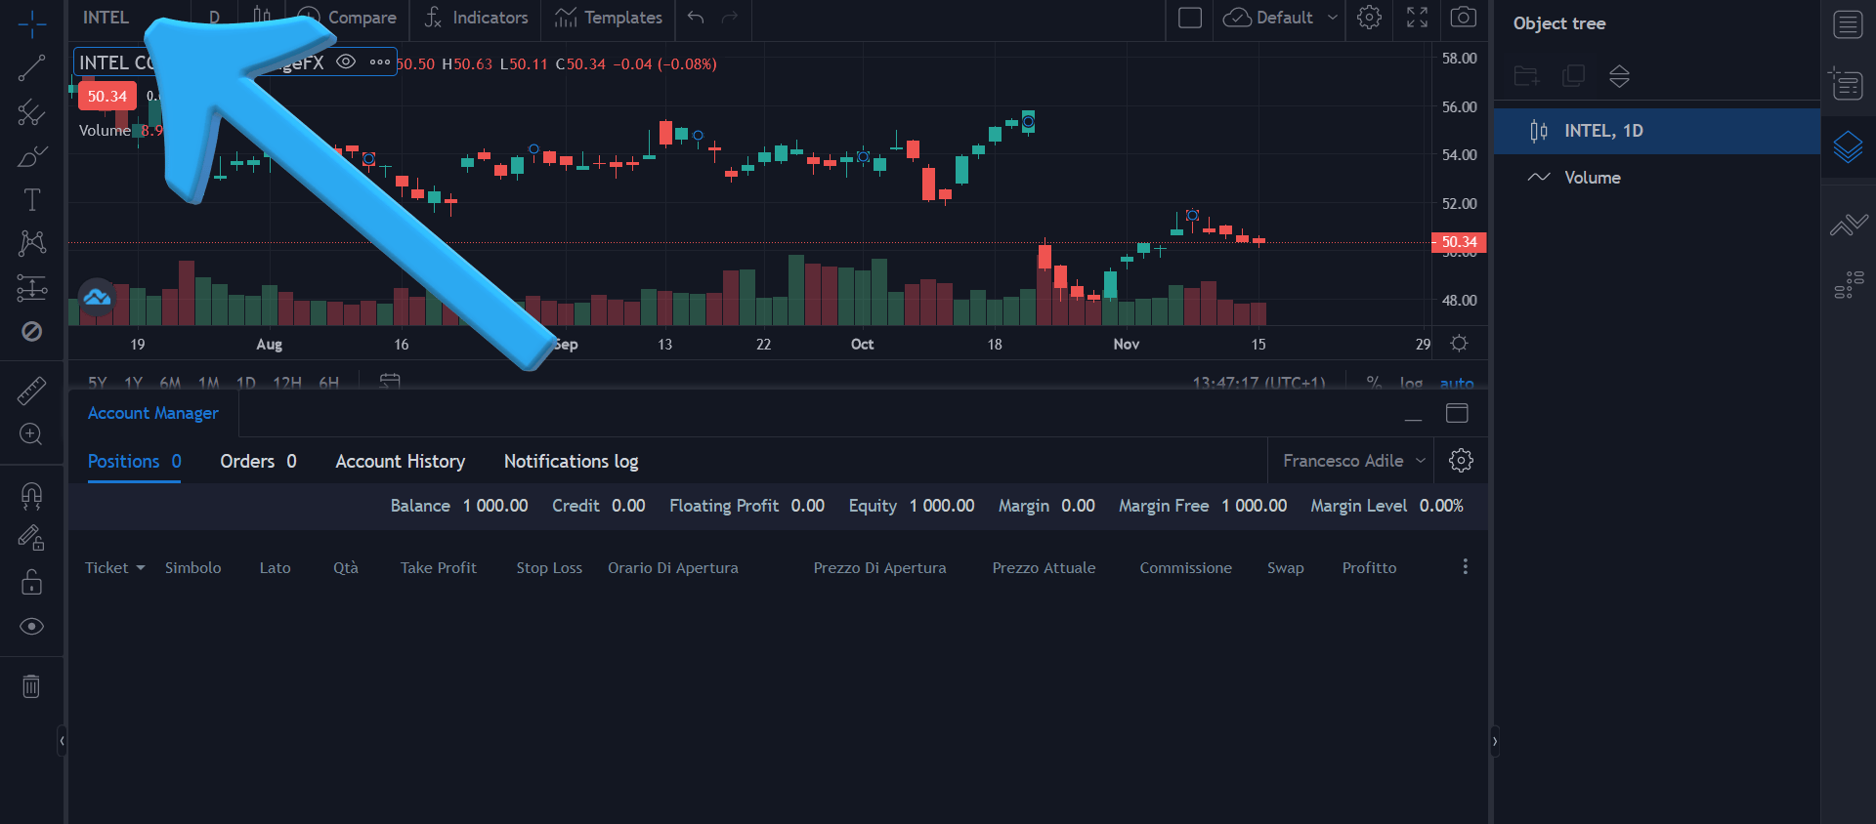
Task: Open the Default layout dropdown
Action: [x=1281, y=17]
